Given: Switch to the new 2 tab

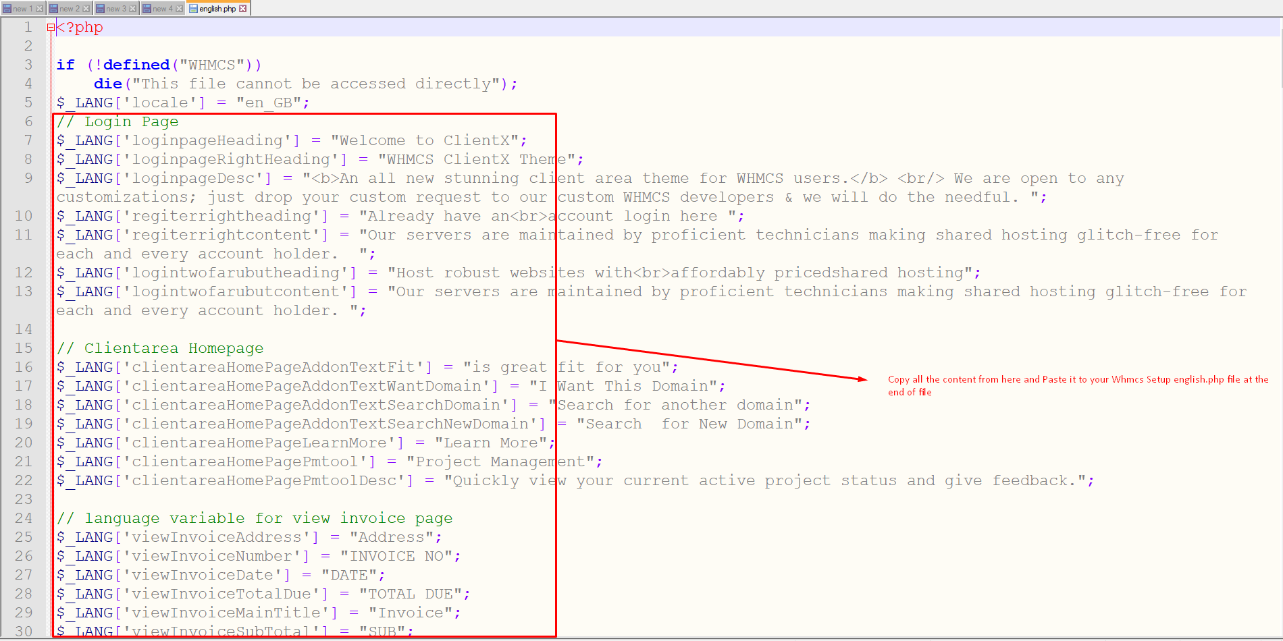Looking at the screenshot, I should 69,9.
